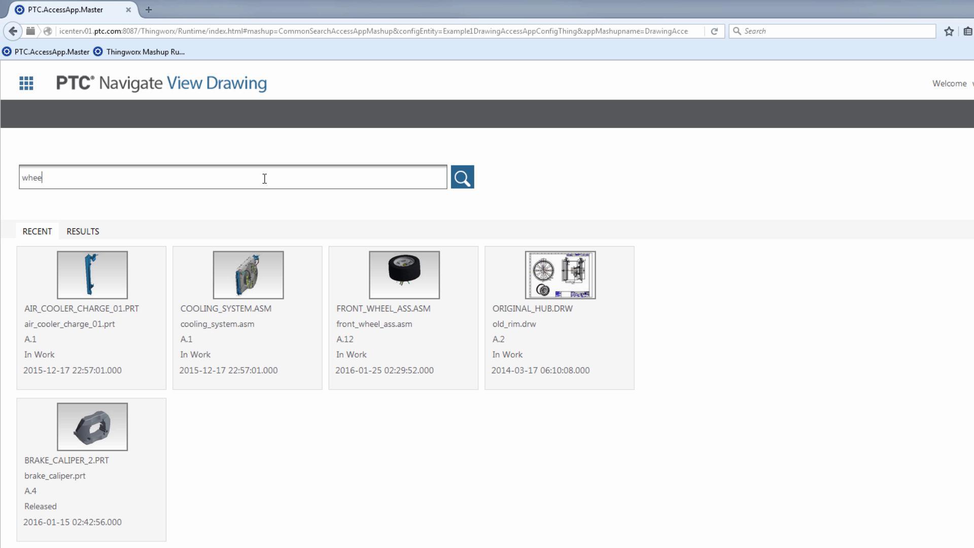Click file name air_cooler_charge_01.prt
This screenshot has width=974, height=548.
pos(69,324)
